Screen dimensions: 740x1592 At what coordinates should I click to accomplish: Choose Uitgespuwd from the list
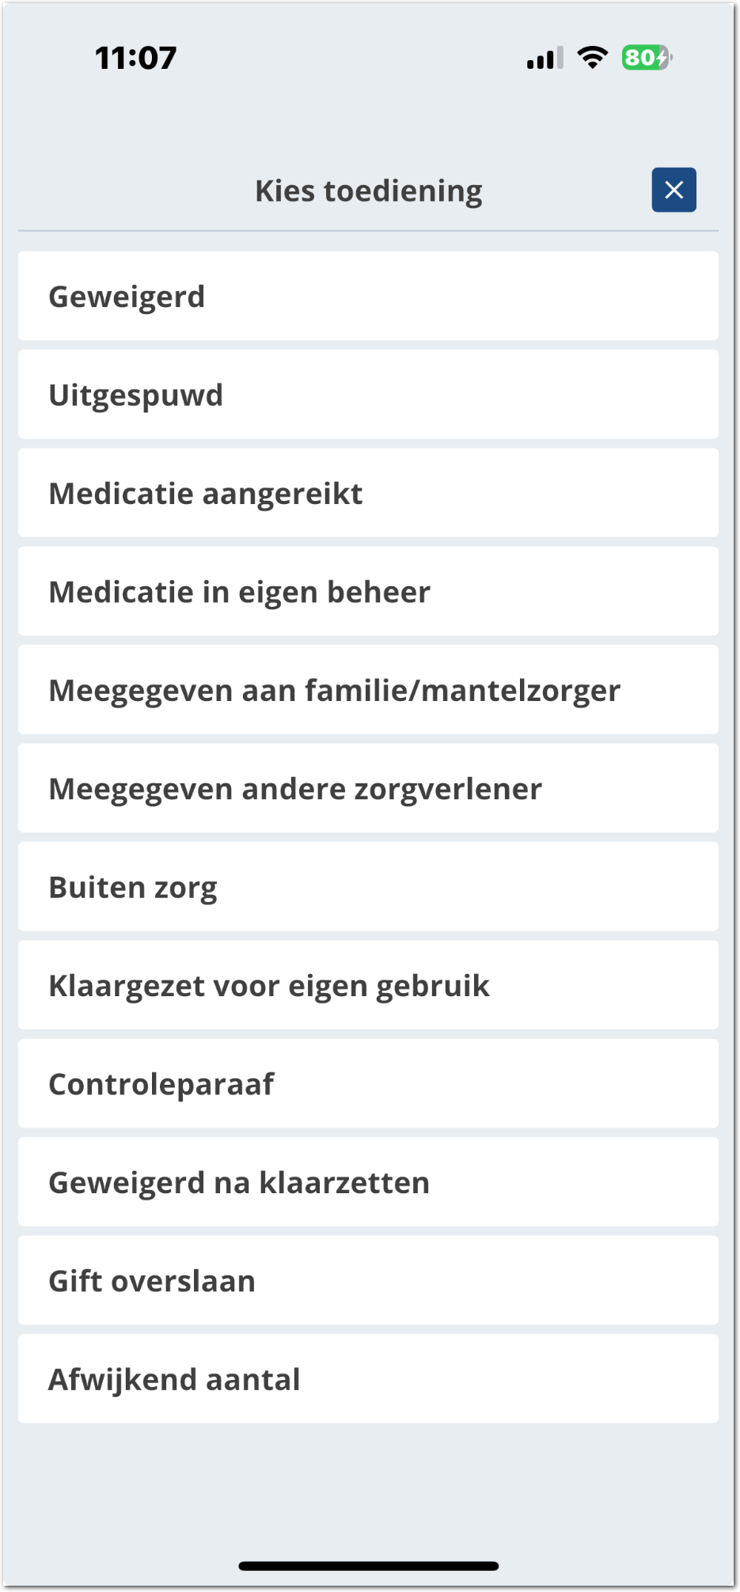(368, 395)
